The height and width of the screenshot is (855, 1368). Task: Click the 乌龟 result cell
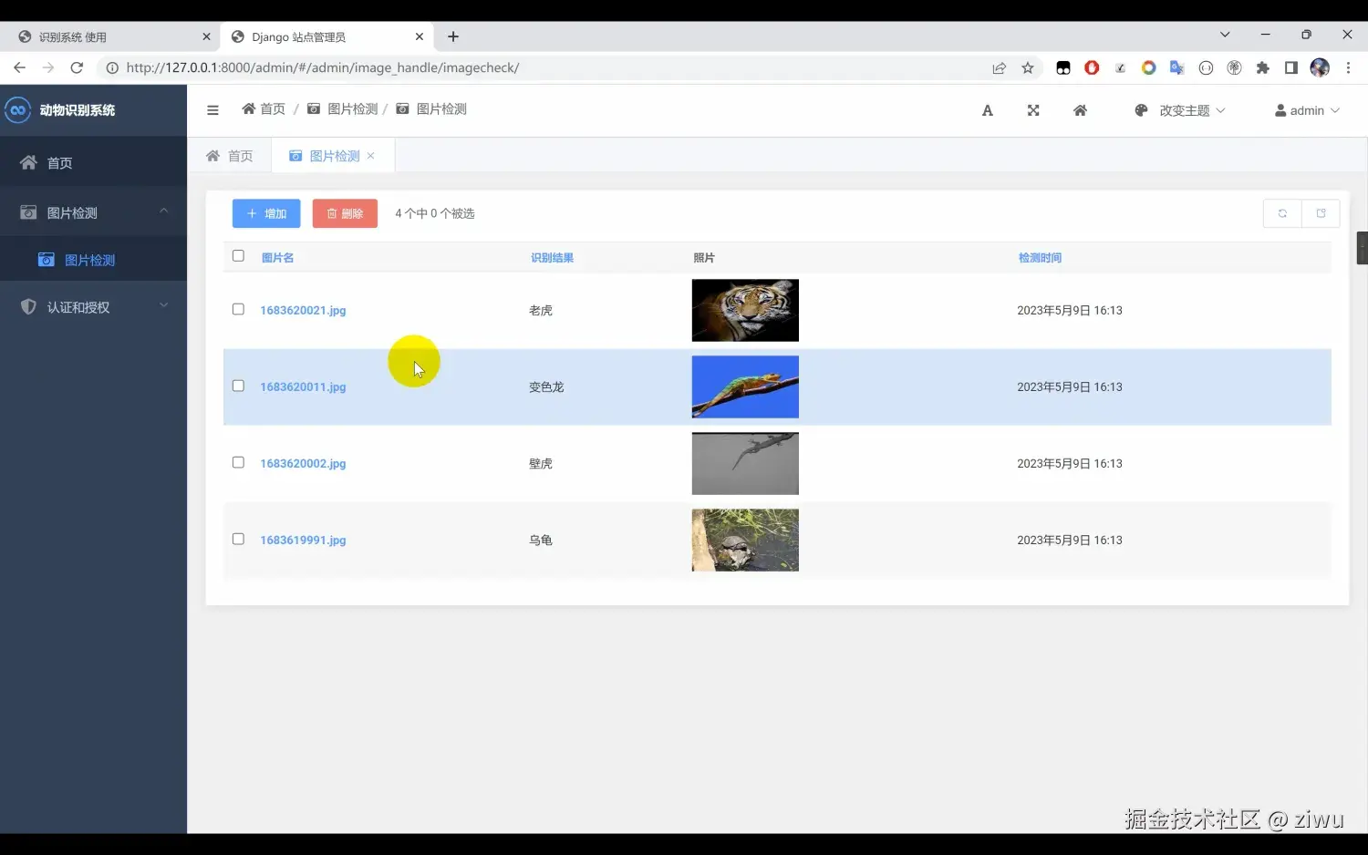coord(541,541)
